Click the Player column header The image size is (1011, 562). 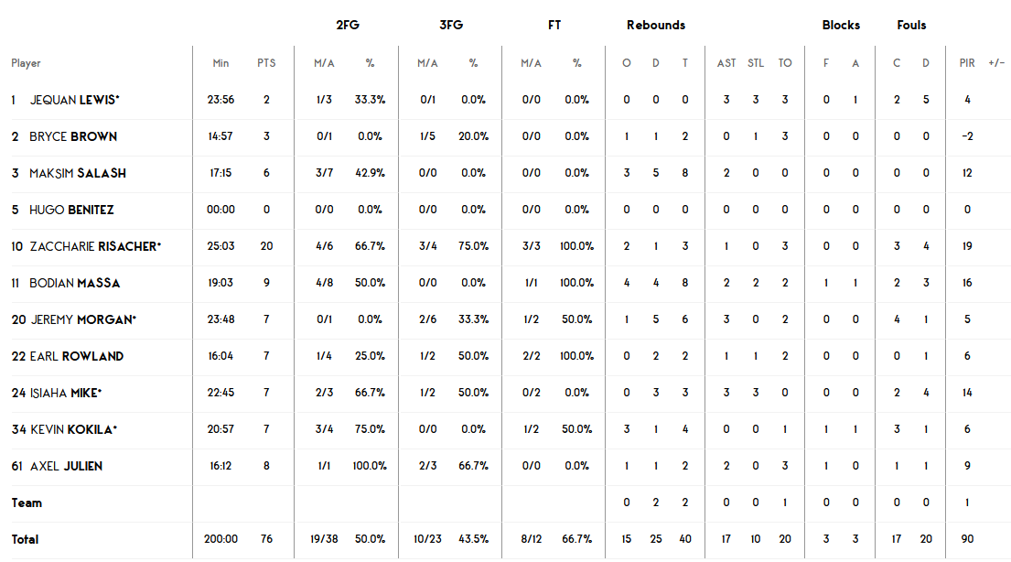point(26,63)
